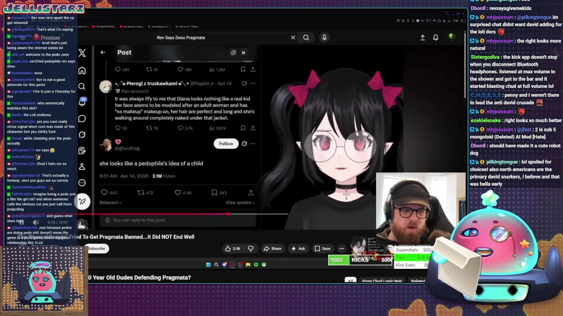Open the Xbox taskbar icon
Screen dimensions: 563x316
point(264,265)
